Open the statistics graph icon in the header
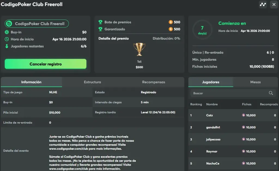The width and height of the screenshot is (279, 171). point(263,4)
